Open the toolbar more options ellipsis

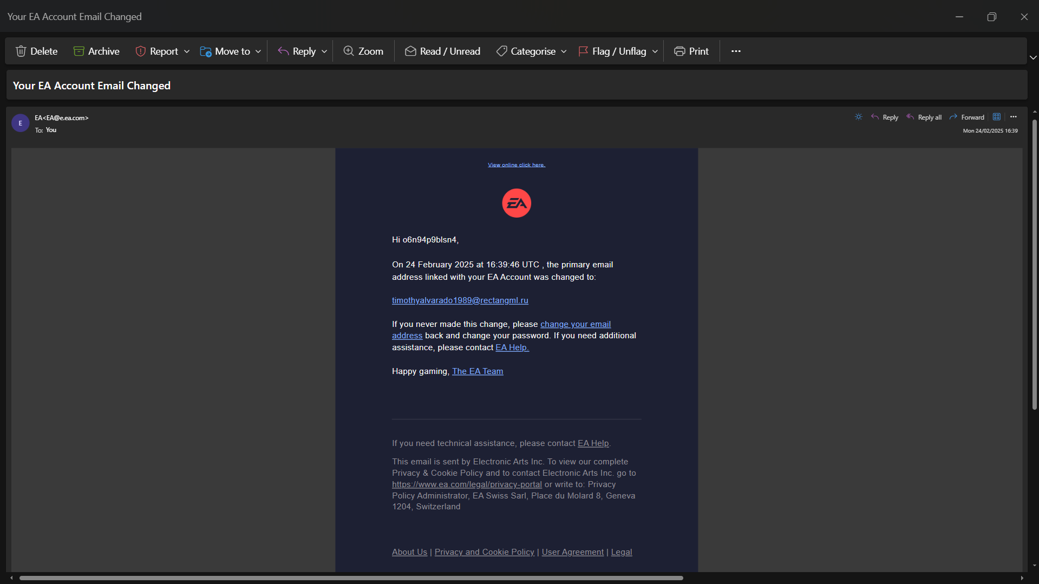tap(736, 51)
